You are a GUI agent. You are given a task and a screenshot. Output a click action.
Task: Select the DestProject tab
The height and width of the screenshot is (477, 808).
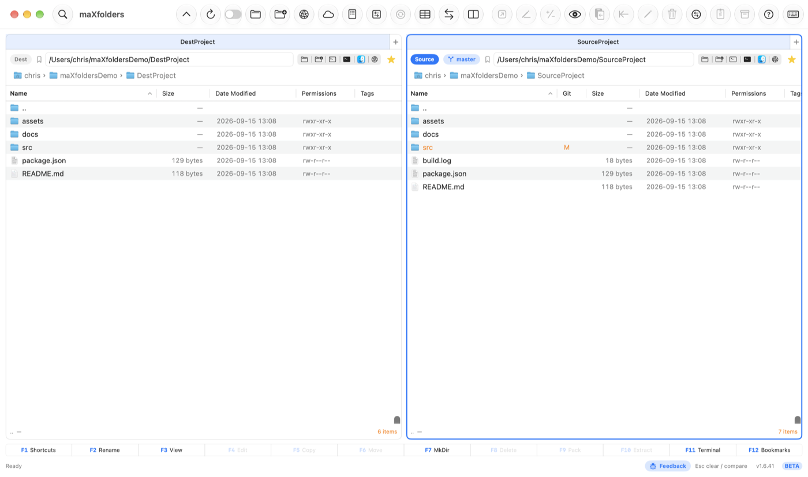(x=197, y=42)
